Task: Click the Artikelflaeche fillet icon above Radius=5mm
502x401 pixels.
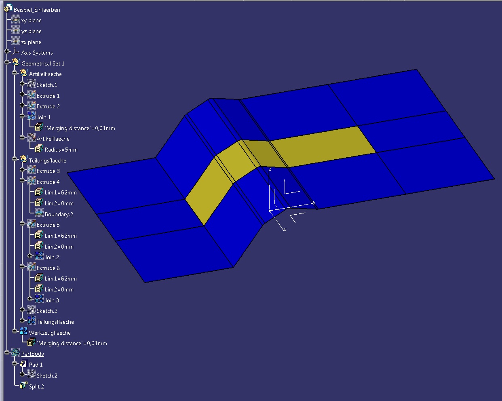Action: point(32,138)
